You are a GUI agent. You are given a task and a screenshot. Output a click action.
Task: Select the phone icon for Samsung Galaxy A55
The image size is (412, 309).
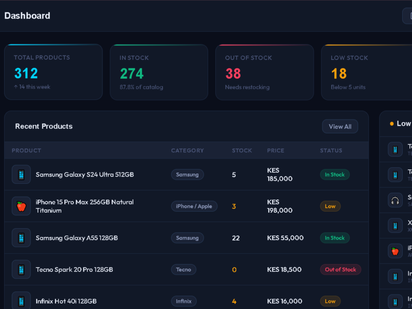point(21,238)
